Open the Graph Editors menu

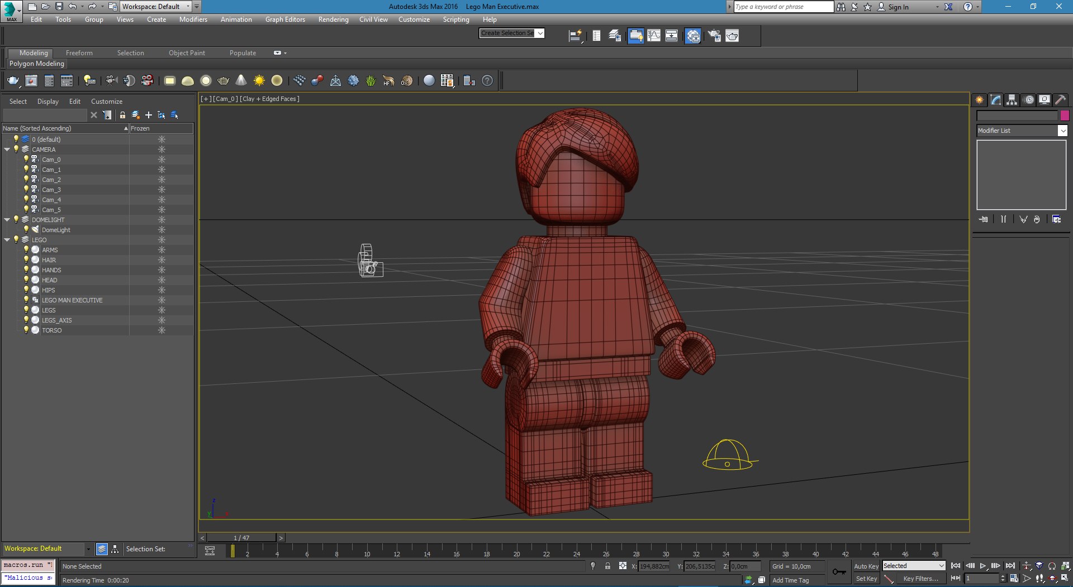pyautogui.click(x=285, y=20)
